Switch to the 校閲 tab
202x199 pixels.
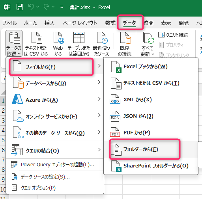(x=148, y=23)
